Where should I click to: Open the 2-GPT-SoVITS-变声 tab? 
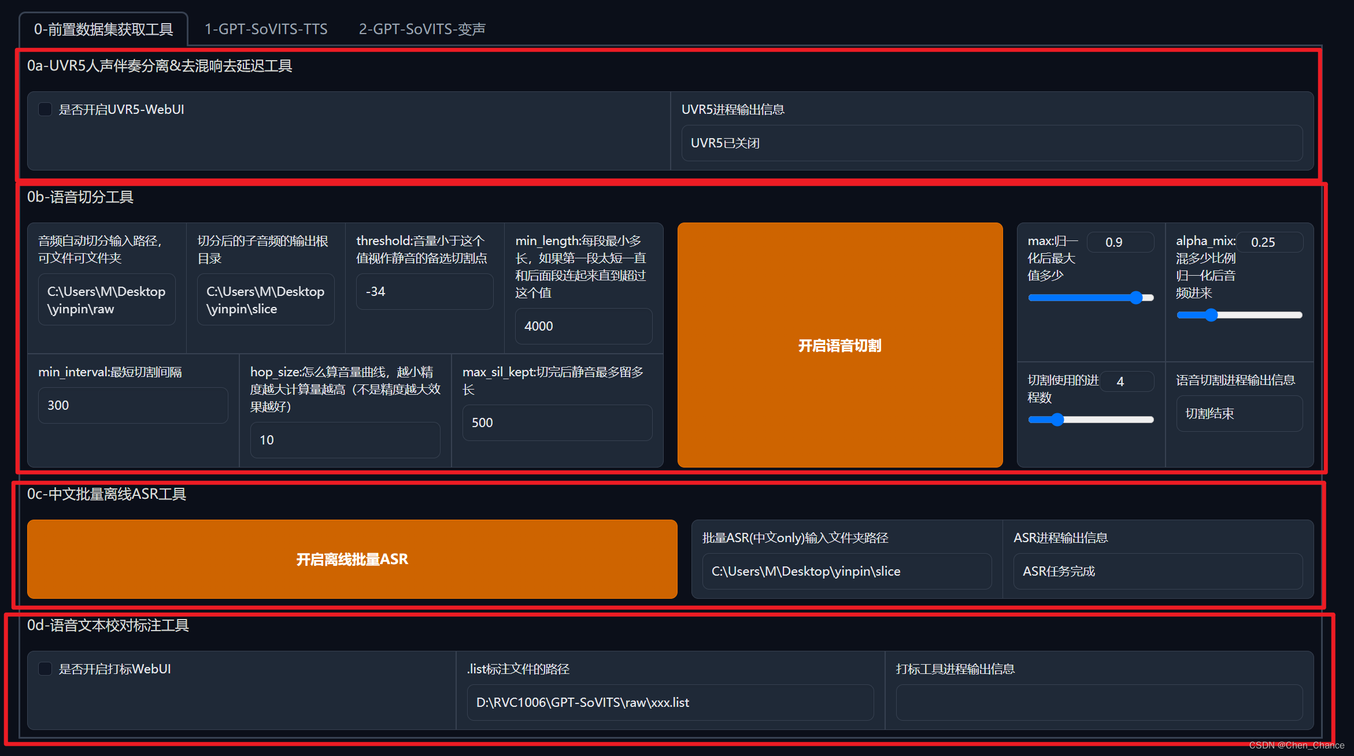[x=422, y=29]
